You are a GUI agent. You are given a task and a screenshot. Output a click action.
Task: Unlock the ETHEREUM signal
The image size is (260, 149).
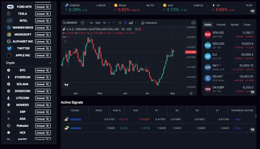43,77
